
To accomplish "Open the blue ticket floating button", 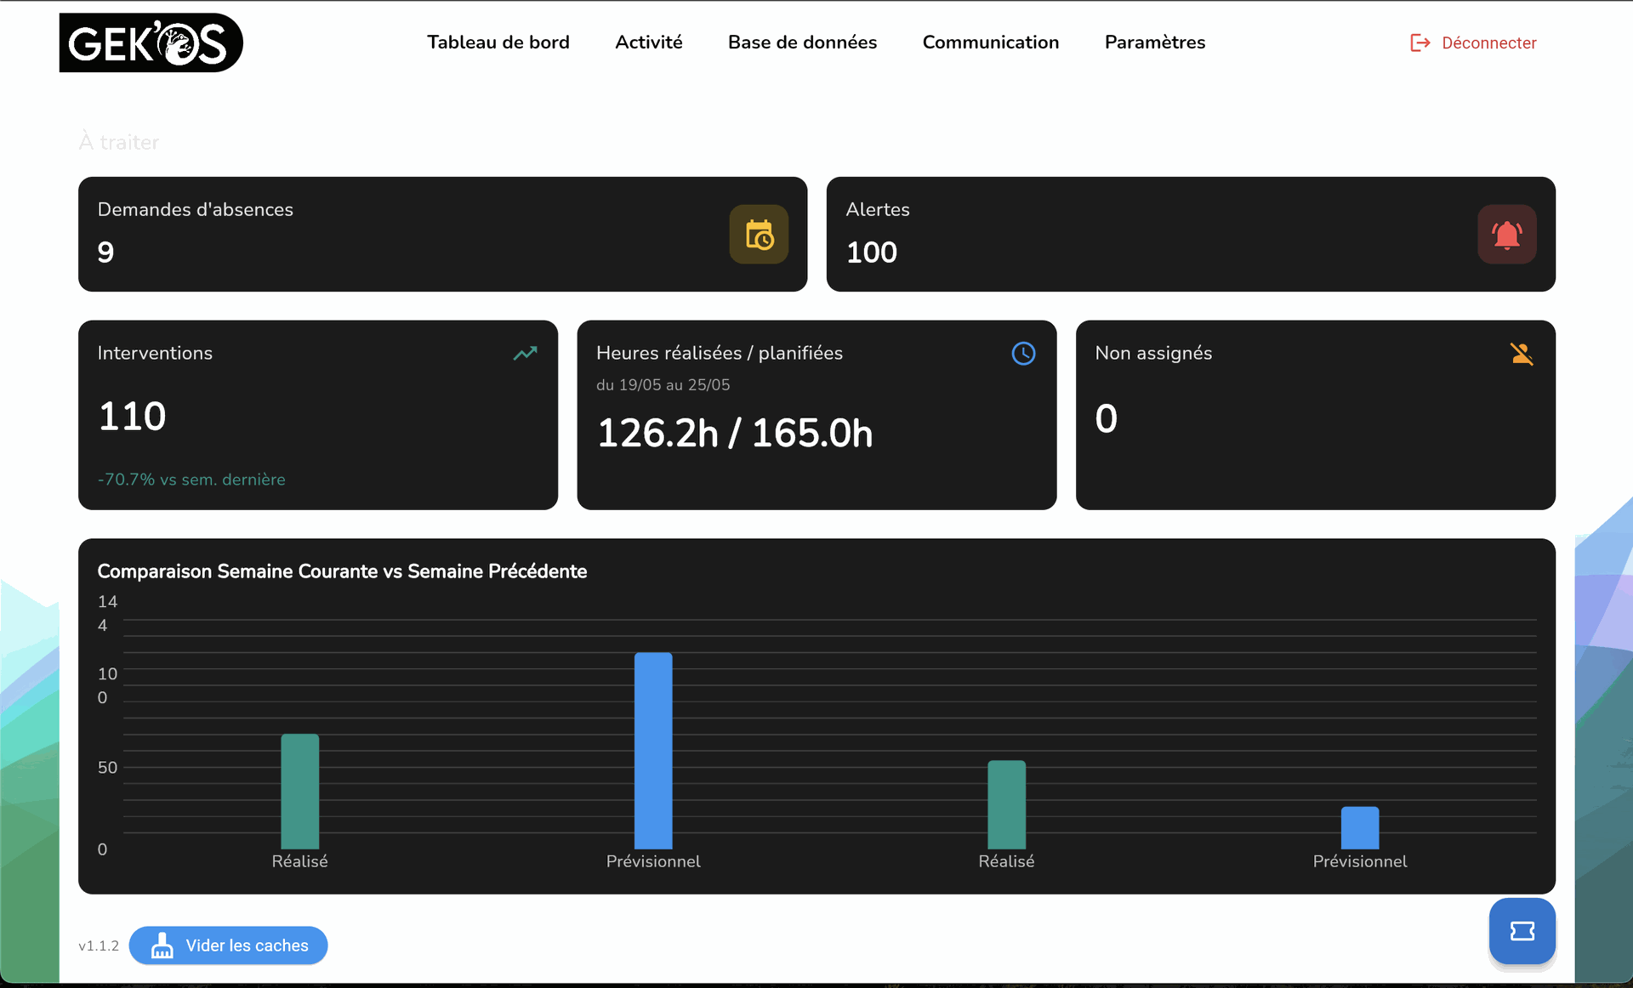I will click(1522, 931).
